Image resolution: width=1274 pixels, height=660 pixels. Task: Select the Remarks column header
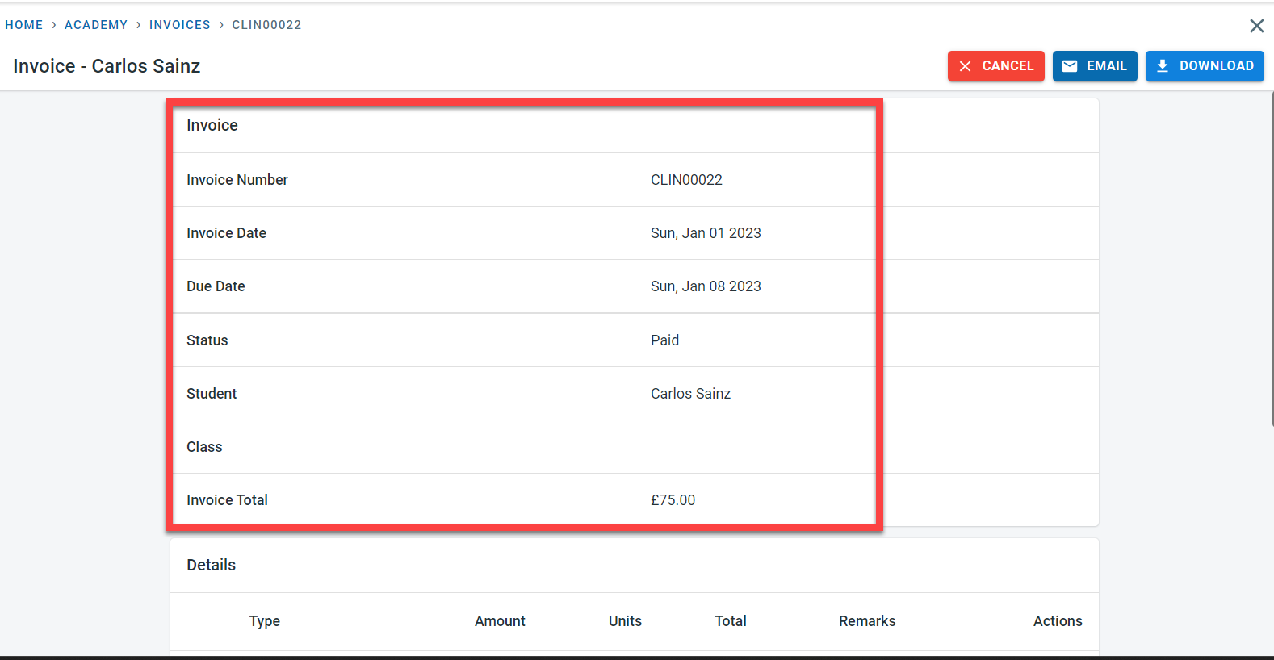[867, 621]
